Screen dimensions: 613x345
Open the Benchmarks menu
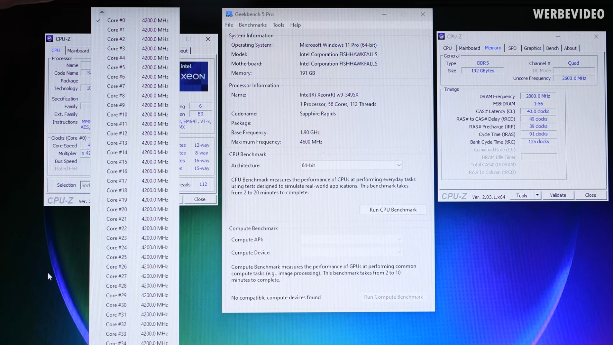252,25
